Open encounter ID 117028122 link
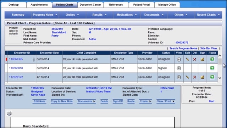This screenshot has width=227, height=128. click(x=16, y=77)
